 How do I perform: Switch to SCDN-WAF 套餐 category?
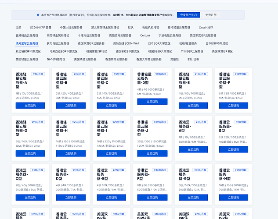40,28
